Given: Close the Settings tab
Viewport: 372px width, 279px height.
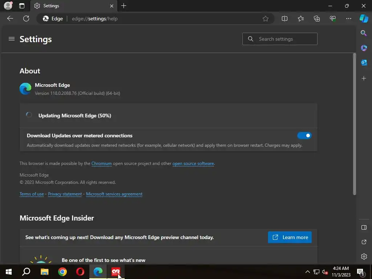Looking at the screenshot, I should click(x=112, y=6).
